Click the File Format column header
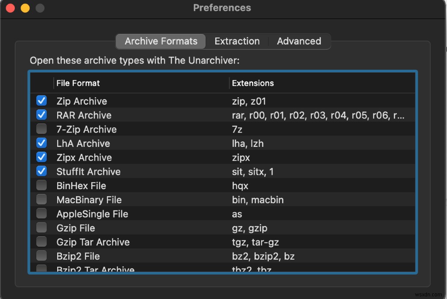 coord(78,83)
